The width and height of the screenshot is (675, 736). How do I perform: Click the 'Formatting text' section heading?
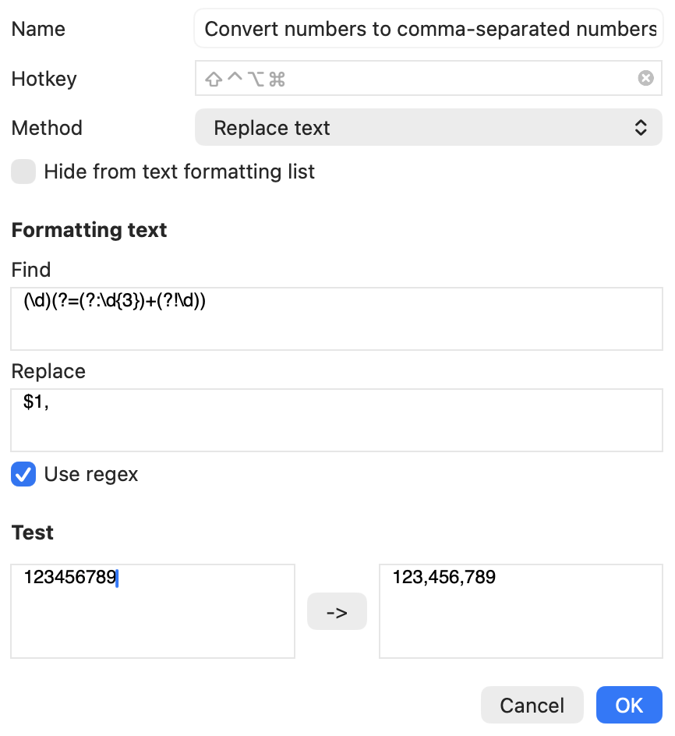click(89, 230)
